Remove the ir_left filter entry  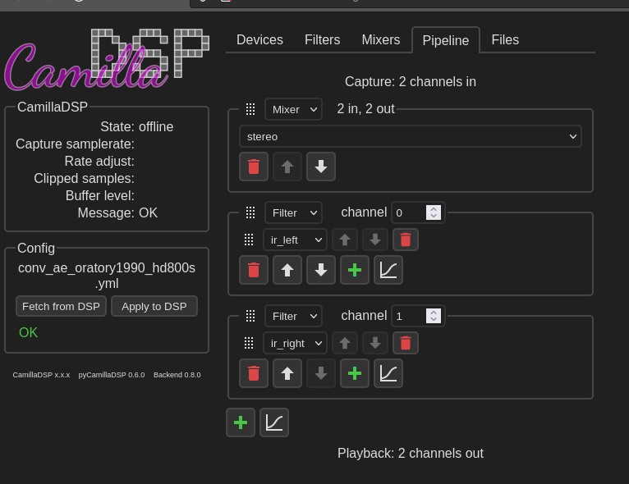click(405, 240)
